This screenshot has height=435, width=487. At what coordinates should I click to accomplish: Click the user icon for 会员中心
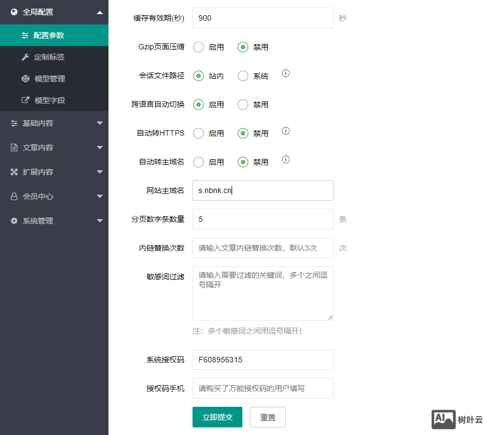(14, 196)
